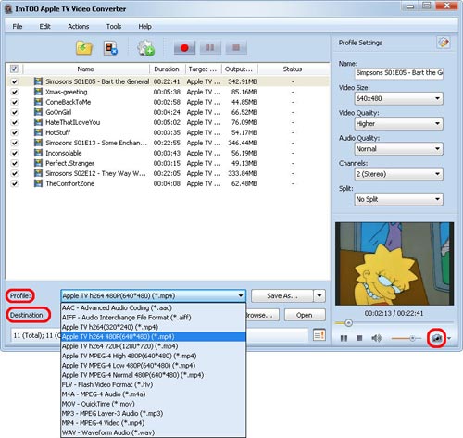Open the File menu
Viewport: 463px width, 438px height.
click(x=18, y=26)
